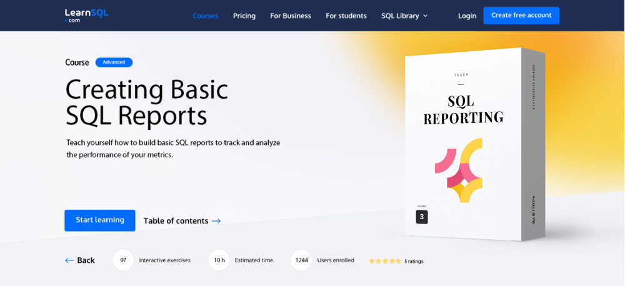Click the five-star rating icons
The image size is (625, 286).
pyautogui.click(x=384, y=261)
